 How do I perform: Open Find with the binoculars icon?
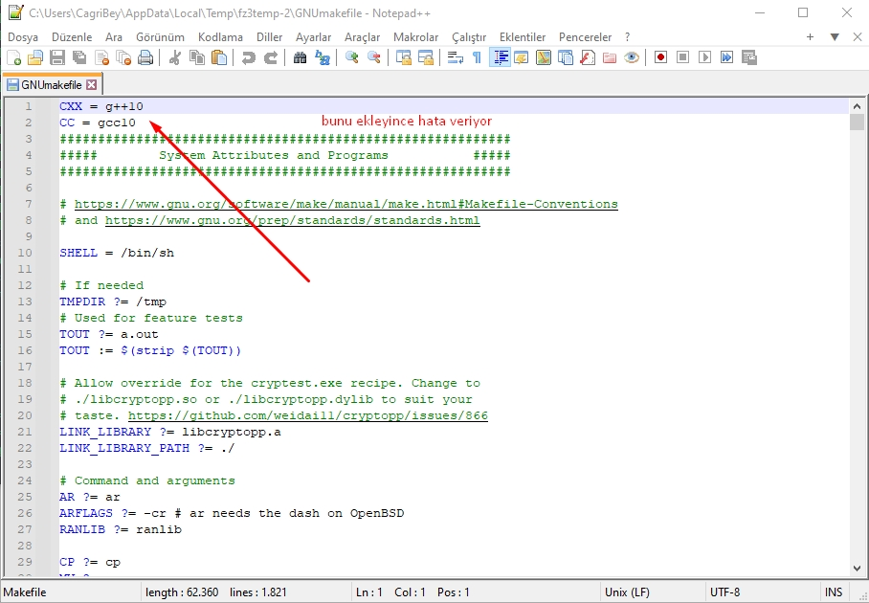point(300,57)
